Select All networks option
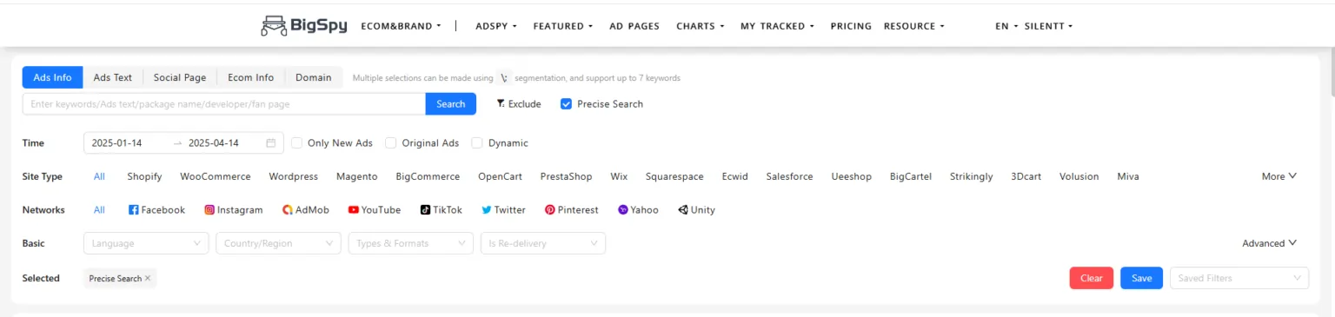 click(99, 210)
